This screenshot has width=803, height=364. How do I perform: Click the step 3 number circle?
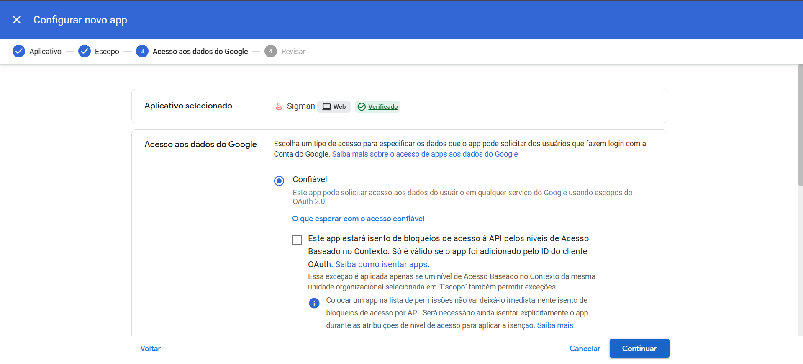(x=142, y=51)
